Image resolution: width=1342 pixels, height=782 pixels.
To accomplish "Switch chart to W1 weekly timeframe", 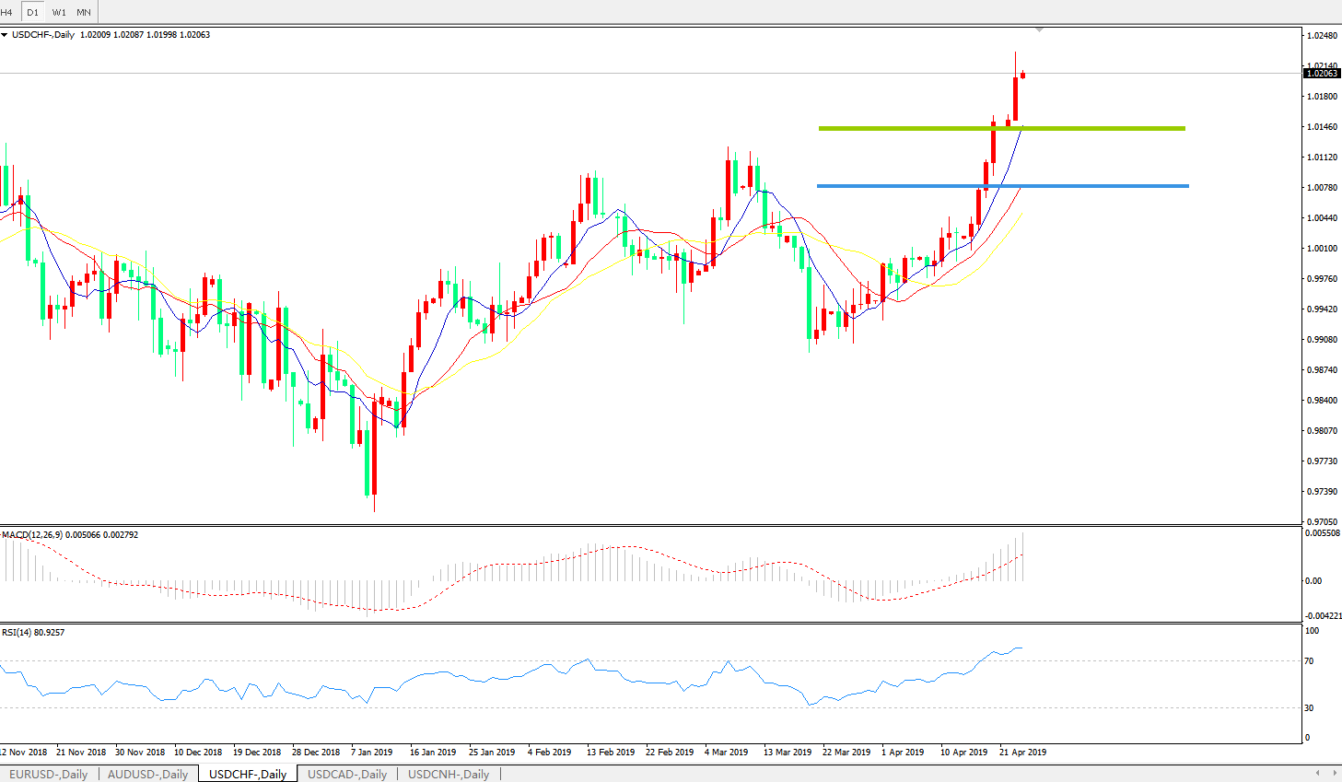I will [59, 12].
